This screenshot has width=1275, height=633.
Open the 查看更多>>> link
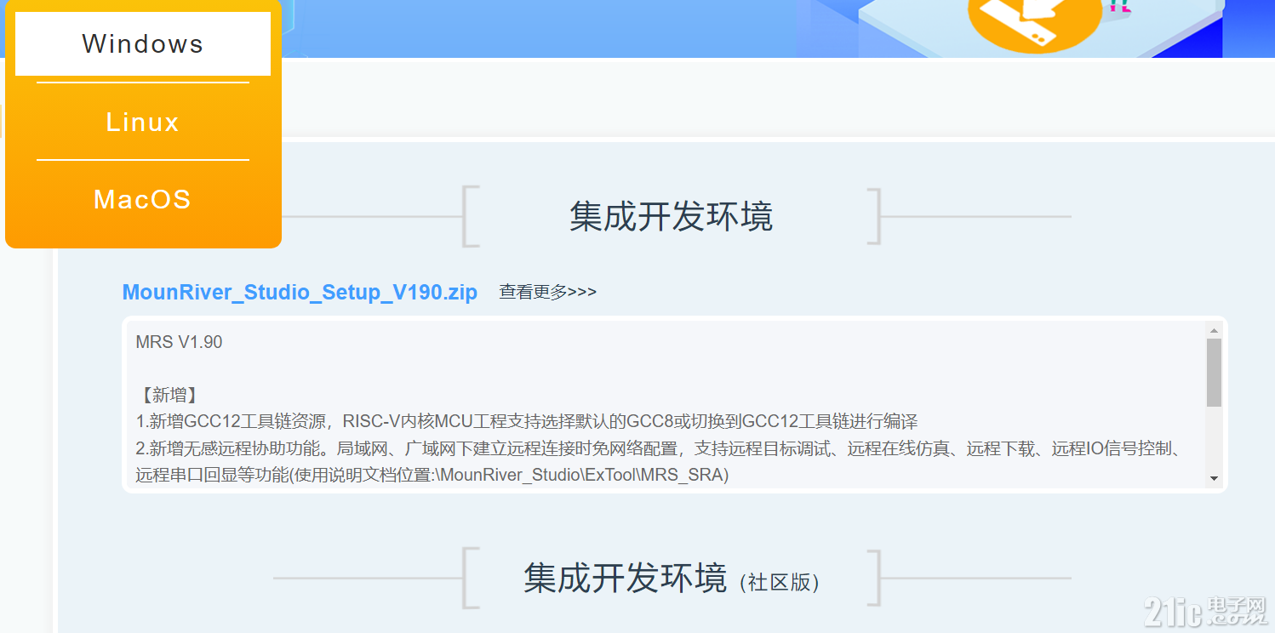pos(547,292)
